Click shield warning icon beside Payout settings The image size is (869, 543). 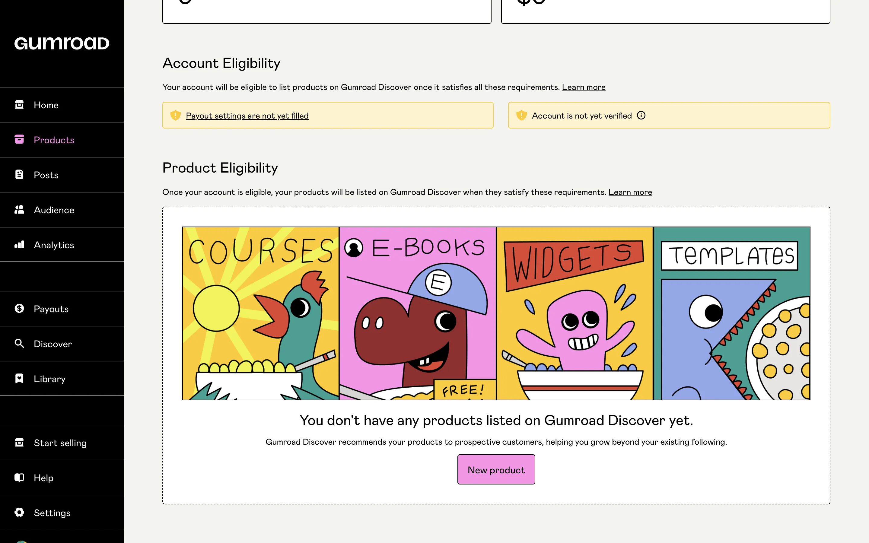tap(175, 115)
